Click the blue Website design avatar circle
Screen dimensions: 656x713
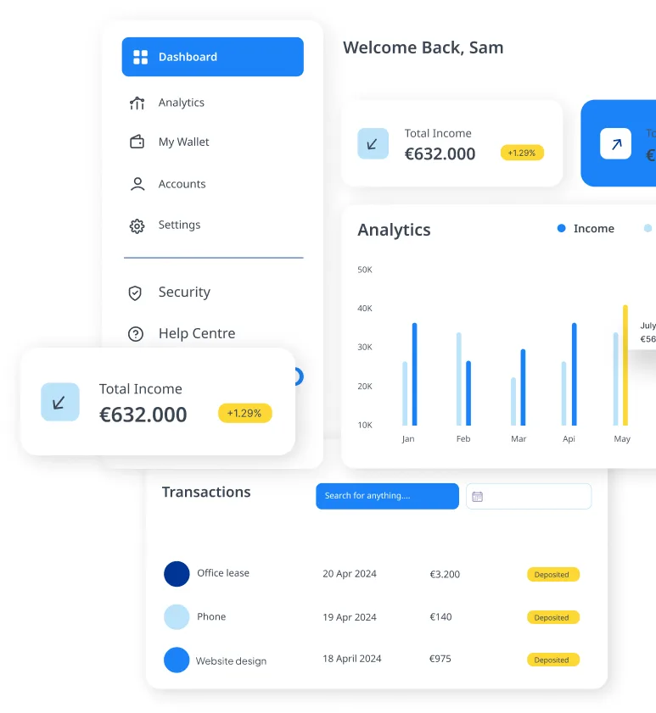coord(177,660)
